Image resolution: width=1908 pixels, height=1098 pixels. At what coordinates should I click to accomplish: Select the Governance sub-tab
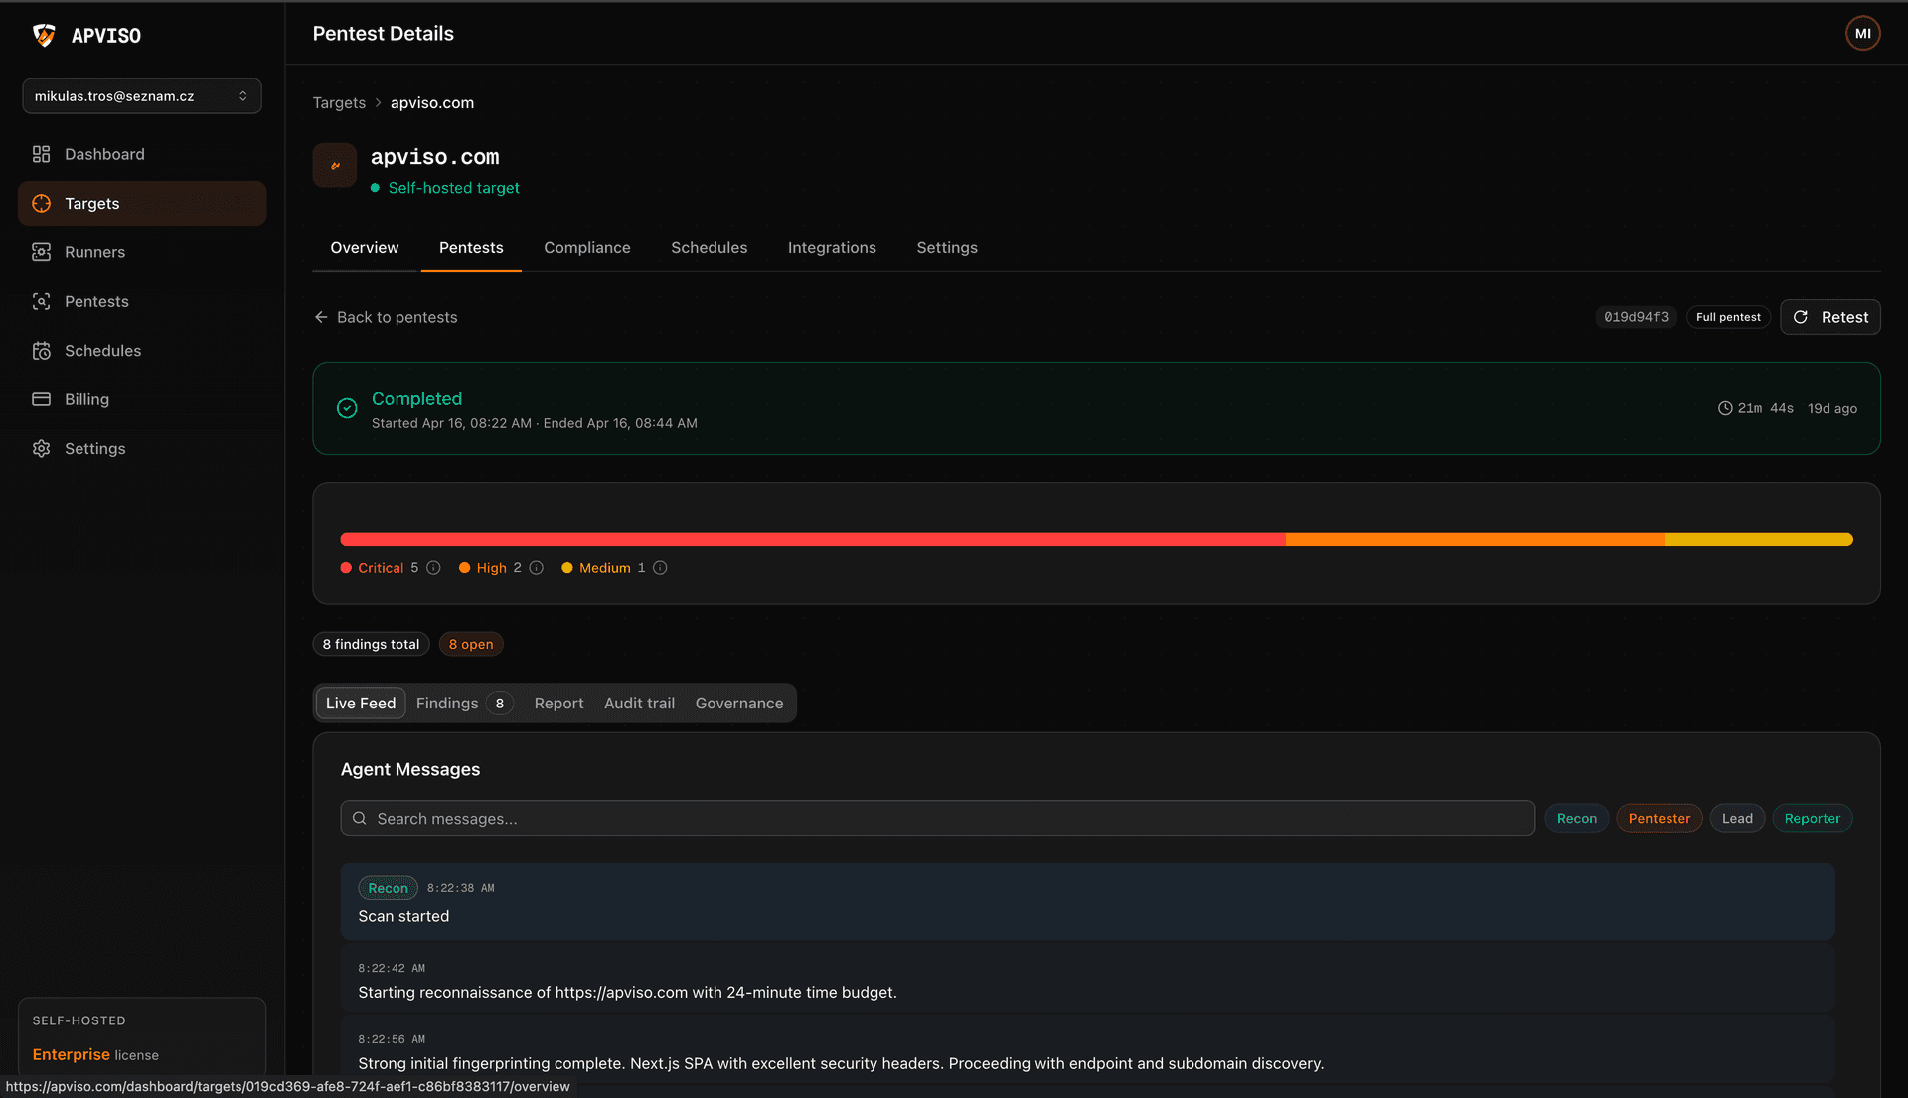coord(739,704)
